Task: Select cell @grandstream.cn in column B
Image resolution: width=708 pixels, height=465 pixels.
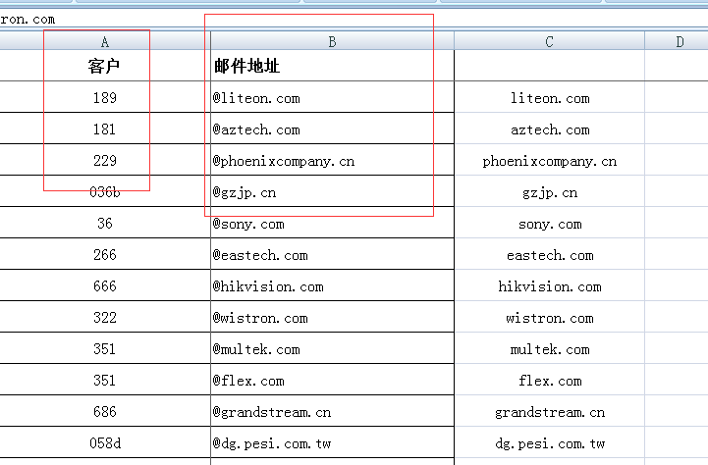Action: tap(332, 411)
